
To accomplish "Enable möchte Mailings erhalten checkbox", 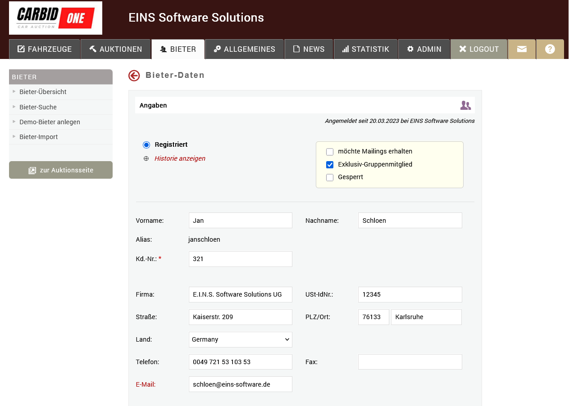I will point(330,152).
